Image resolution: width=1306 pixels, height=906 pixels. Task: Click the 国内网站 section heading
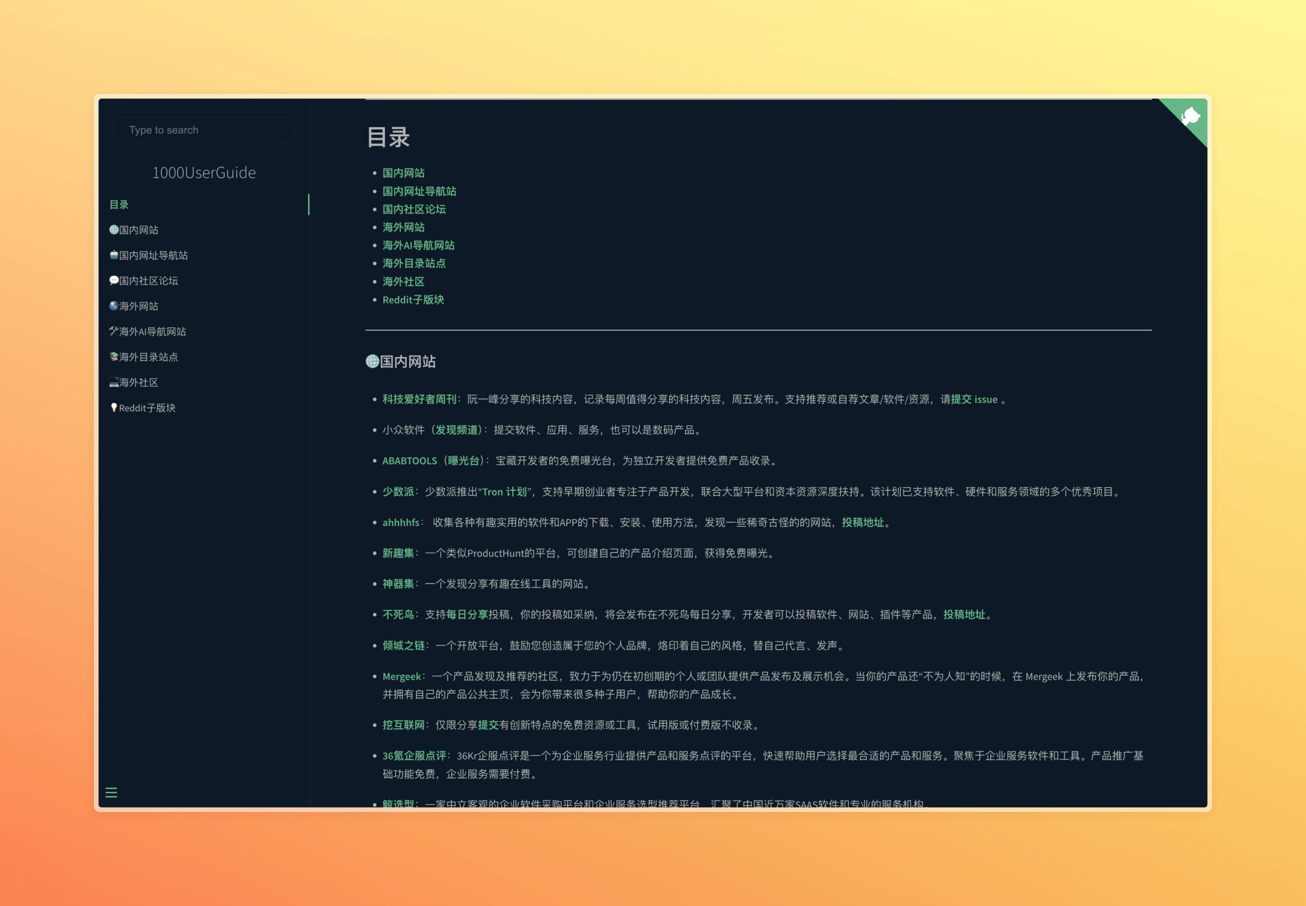tap(400, 361)
